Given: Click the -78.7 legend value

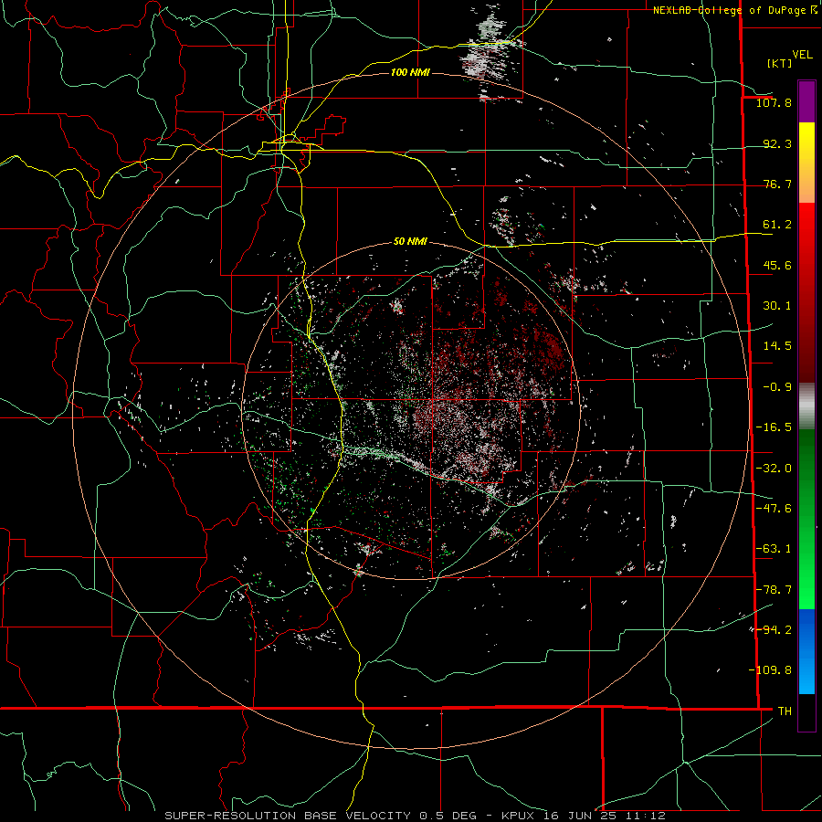Looking at the screenshot, I should click(774, 590).
